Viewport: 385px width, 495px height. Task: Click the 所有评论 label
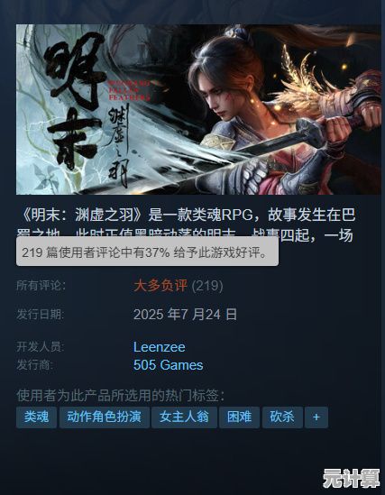click(x=41, y=286)
